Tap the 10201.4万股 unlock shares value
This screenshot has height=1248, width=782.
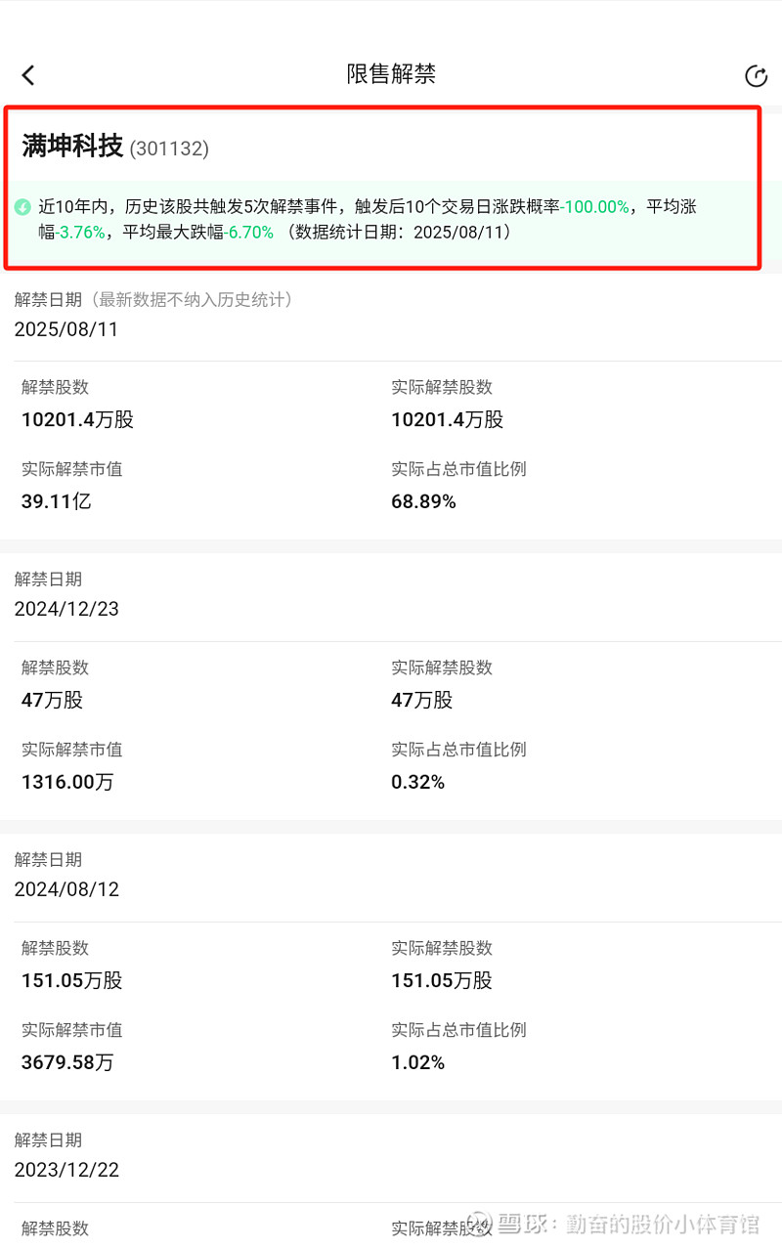click(77, 419)
